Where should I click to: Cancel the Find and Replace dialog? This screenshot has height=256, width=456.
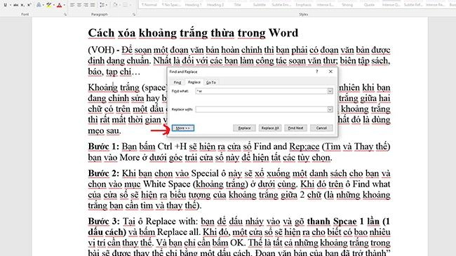point(321,128)
